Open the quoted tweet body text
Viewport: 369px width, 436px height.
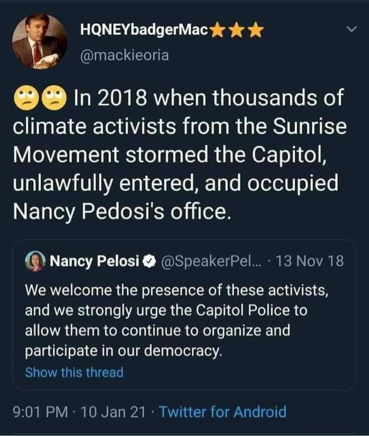[177, 320]
